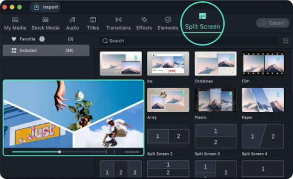This screenshot has width=293, height=179.
Task: Click the Import button
Action: click(45, 7)
